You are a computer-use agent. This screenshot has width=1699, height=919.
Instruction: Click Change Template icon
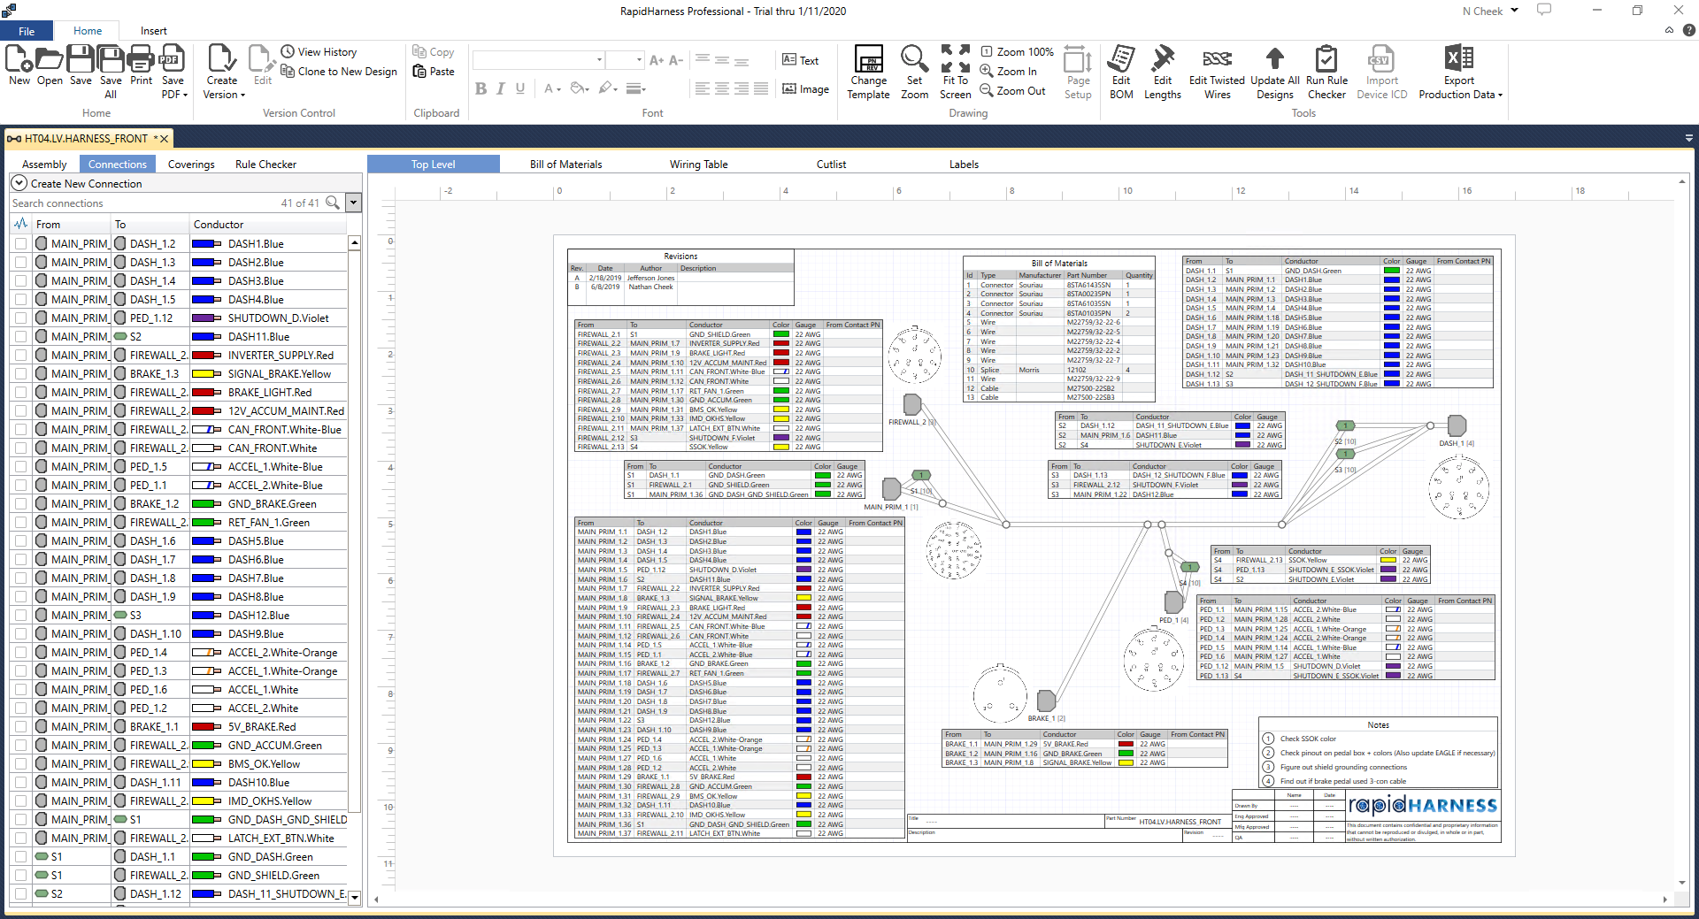(869, 59)
